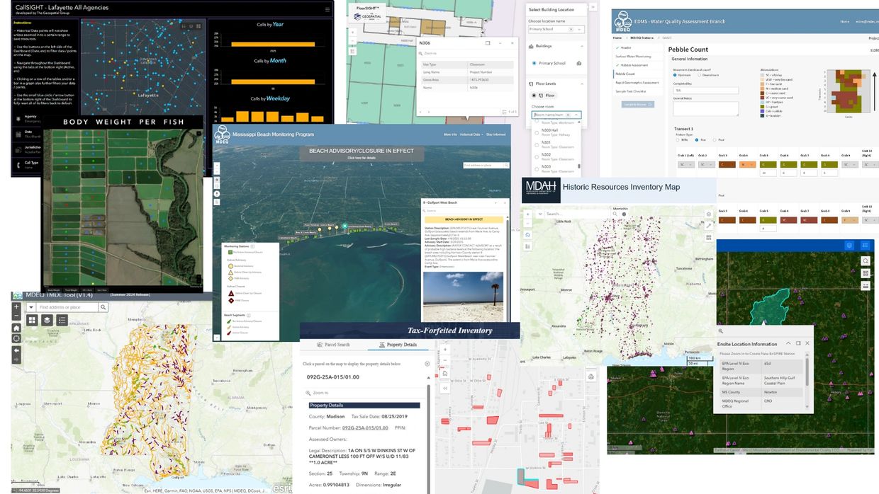Open the basemap gallery in TMDL tool
The width and height of the screenshot is (879, 494).
click(x=32, y=320)
